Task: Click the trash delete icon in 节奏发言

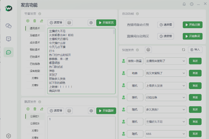Action: [x=35, y=21]
